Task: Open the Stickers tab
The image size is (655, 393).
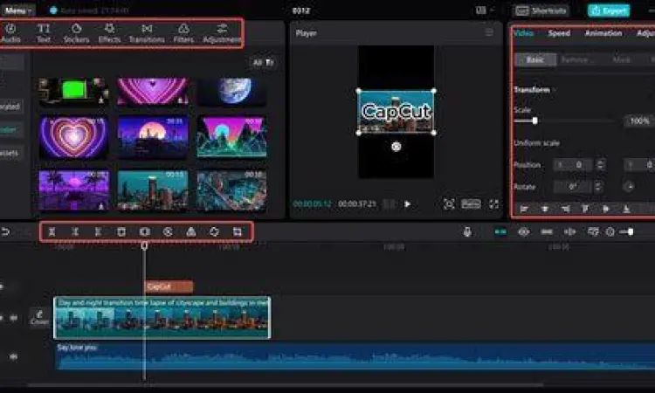Action: [76, 33]
